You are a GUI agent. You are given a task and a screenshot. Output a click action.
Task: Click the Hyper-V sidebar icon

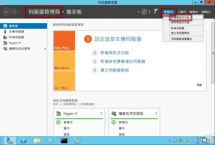pyautogui.click(x=5, y=43)
